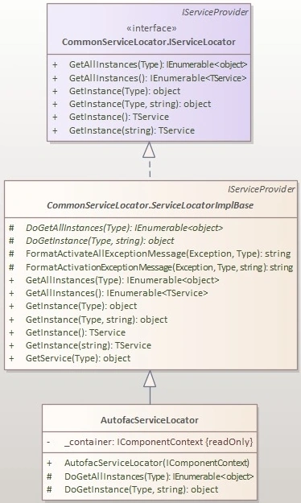Select GetAllInstances(Type) in the IServiceLocator interface

tap(159, 64)
